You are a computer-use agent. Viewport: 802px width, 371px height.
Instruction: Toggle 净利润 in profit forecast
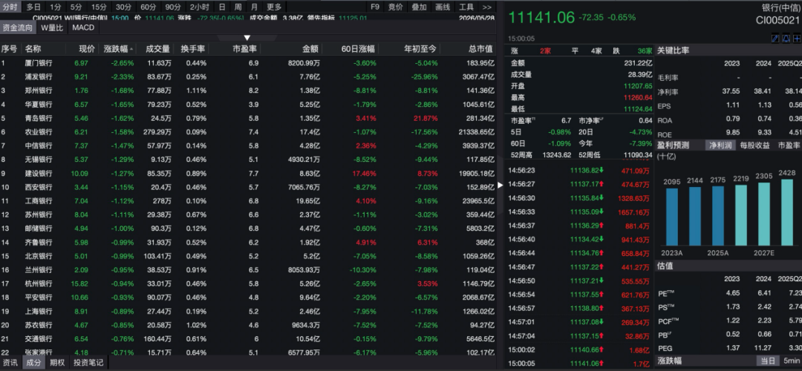click(x=720, y=145)
